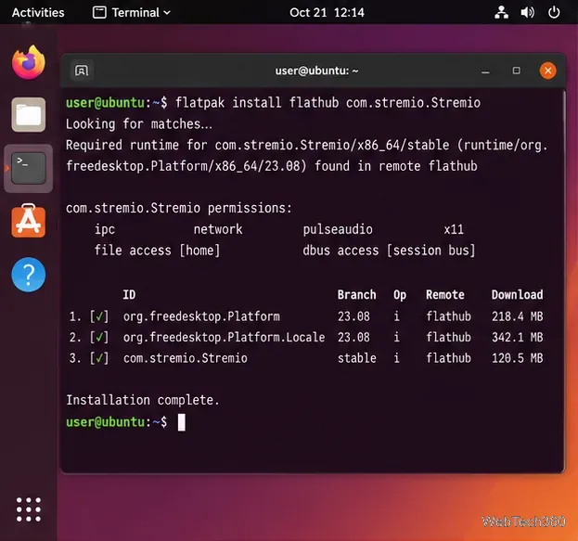This screenshot has width=578, height=541.
Task: Click the 'flatpak install flathub com.stremio.Stremio' command
Action: (328, 102)
